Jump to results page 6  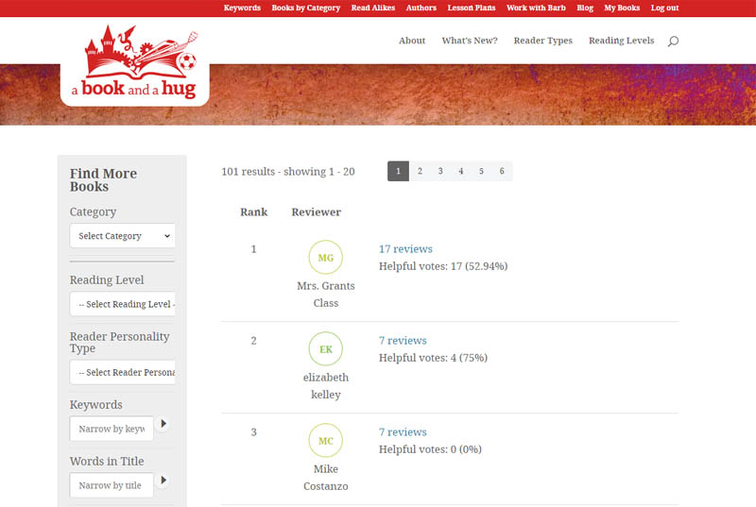click(x=502, y=171)
